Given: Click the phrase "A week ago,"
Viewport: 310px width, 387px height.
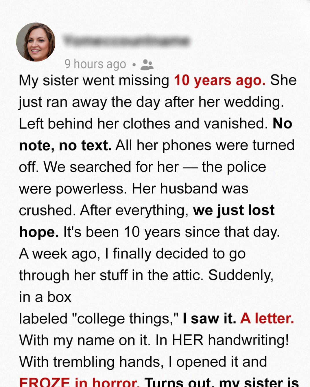Looking at the screenshot, I should click(60, 254).
